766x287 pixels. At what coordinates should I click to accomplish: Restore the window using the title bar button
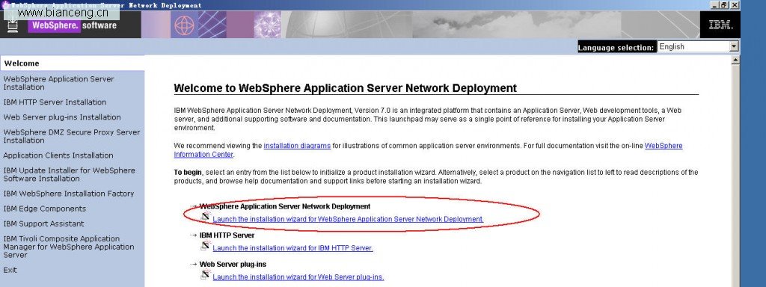coord(724,5)
